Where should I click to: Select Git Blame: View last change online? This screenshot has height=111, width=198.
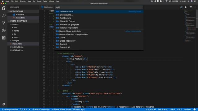(99, 34)
